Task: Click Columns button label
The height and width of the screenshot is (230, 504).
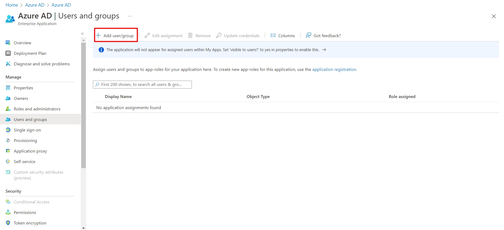Action: coord(286,36)
